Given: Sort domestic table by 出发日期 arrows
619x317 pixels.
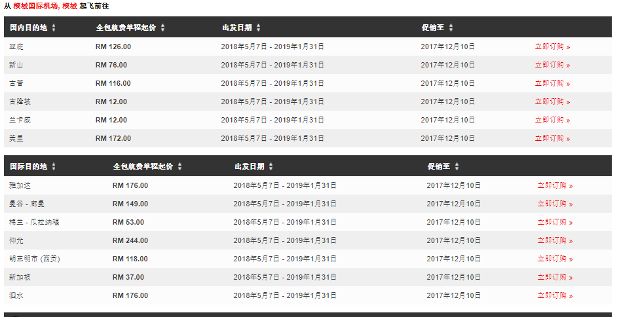Looking at the screenshot, I should pyautogui.click(x=258, y=28).
